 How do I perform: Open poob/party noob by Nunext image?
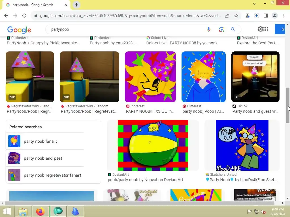(x=153, y=145)
